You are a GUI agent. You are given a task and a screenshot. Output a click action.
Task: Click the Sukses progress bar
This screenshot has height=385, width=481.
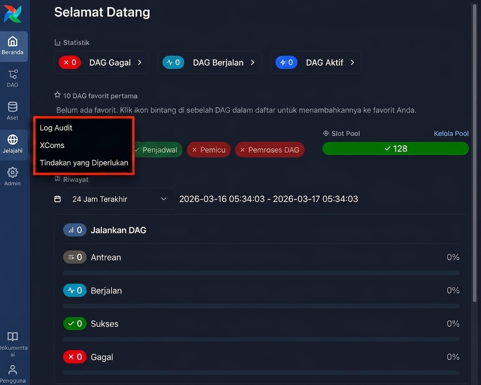click(261, 339)
